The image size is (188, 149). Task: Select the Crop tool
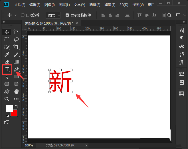(16, 47)
